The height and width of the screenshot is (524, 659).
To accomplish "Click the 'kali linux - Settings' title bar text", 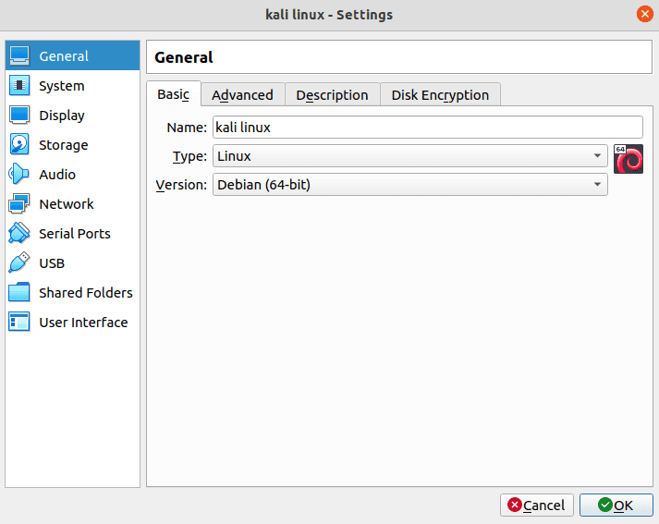I will tap(329, 15).
